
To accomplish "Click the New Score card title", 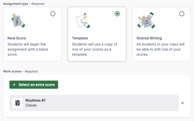I will 17,38.
